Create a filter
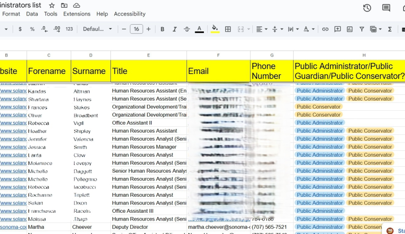 point(361,29)
